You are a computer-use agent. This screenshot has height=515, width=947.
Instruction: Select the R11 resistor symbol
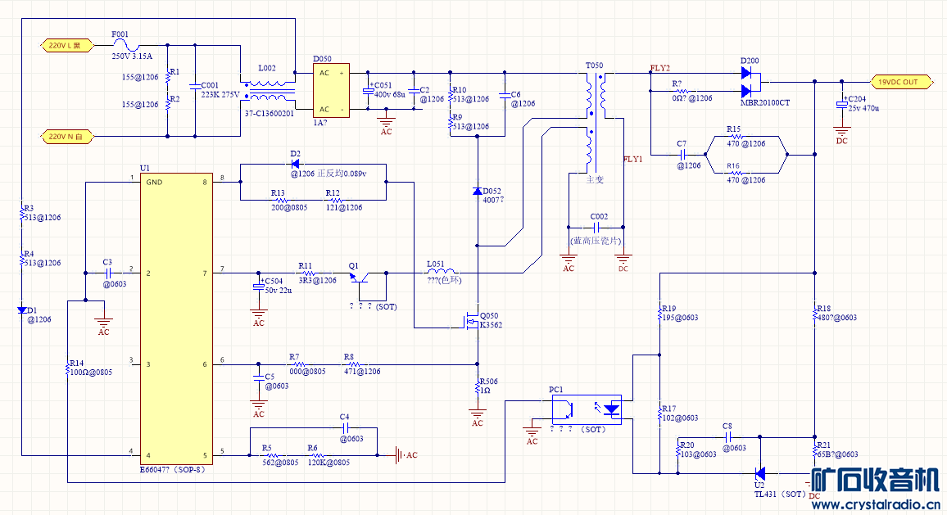(x=309, y=273)
